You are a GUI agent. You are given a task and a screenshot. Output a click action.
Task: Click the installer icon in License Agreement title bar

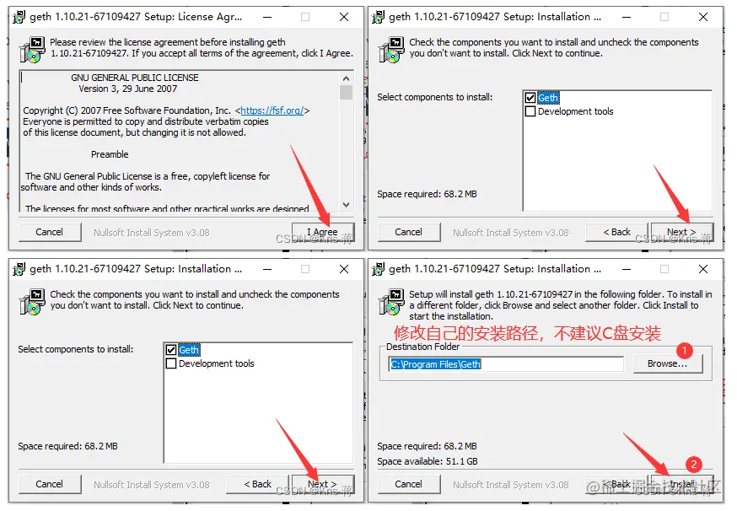pyautogui.click(x=19, y=18)
